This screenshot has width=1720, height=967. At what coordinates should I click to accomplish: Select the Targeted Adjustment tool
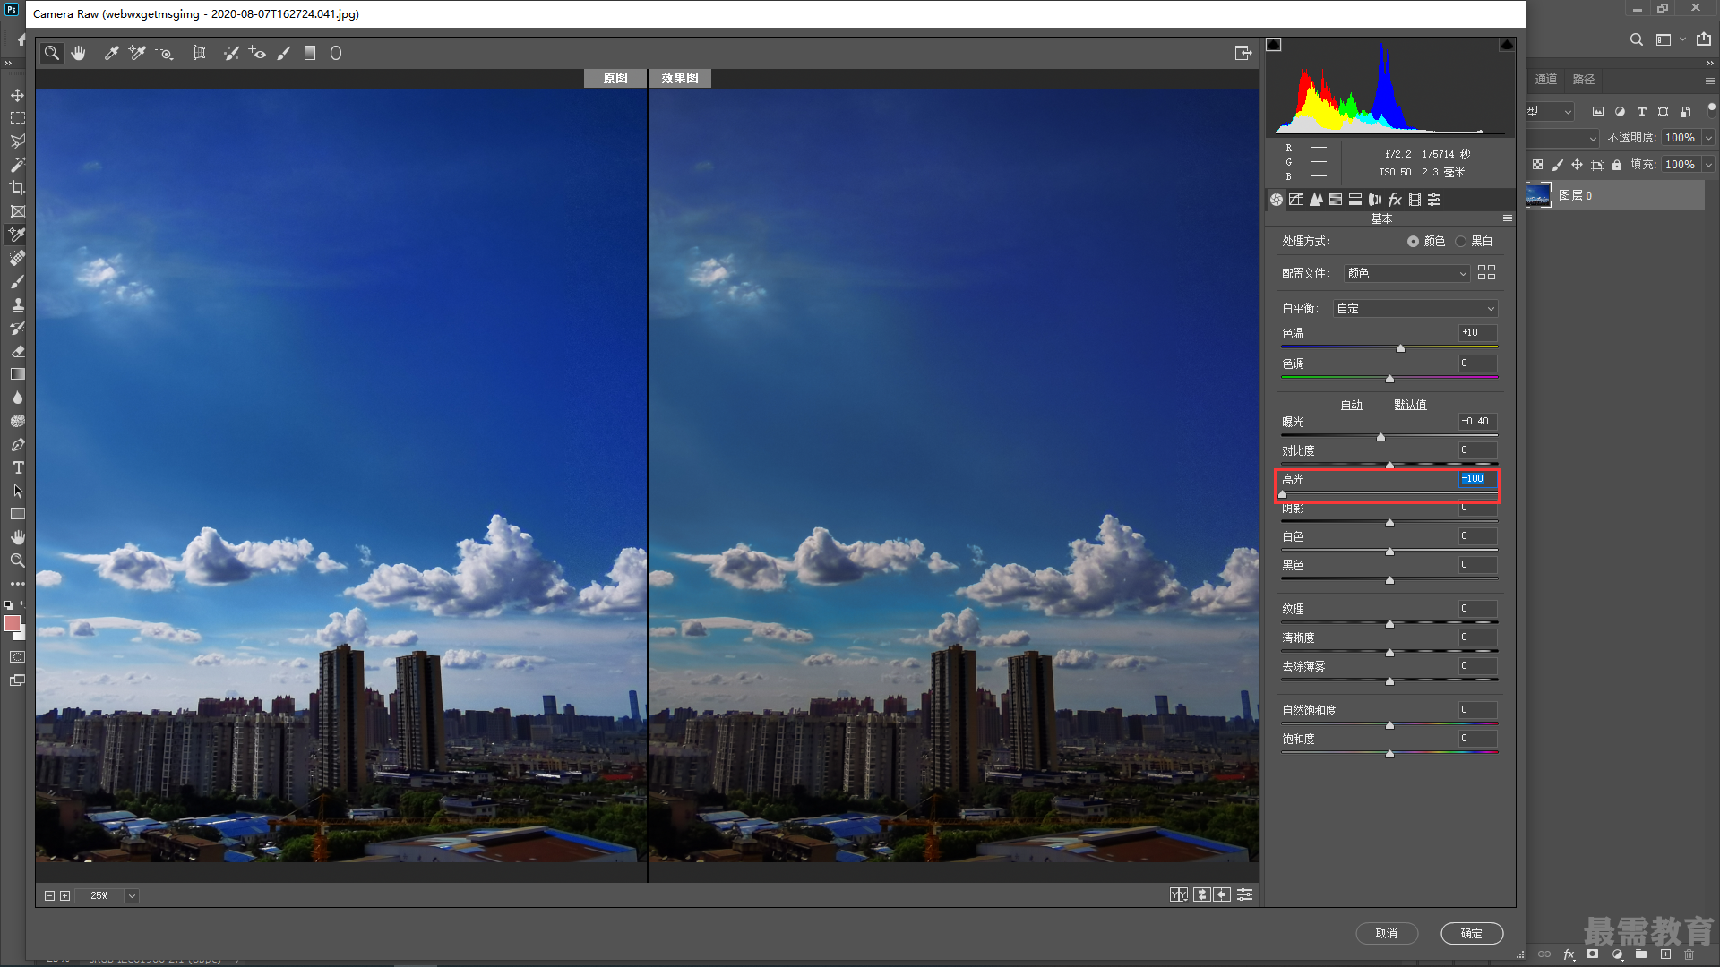164,54
